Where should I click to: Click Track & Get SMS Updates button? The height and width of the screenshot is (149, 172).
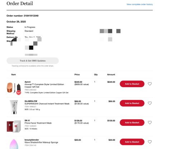tap(33, 61)
